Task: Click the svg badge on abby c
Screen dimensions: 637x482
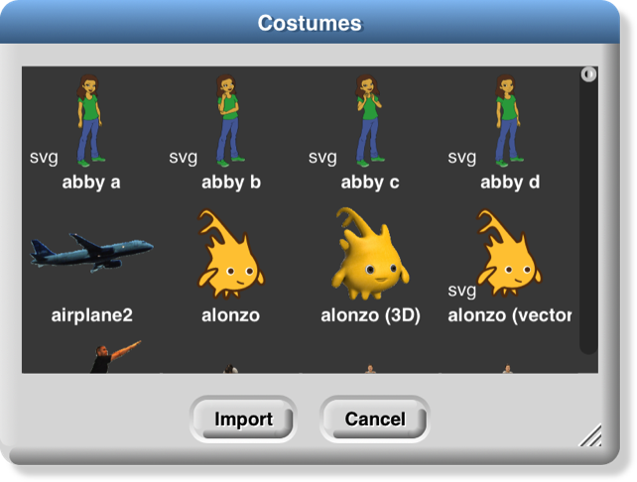Action: [322, 157]
